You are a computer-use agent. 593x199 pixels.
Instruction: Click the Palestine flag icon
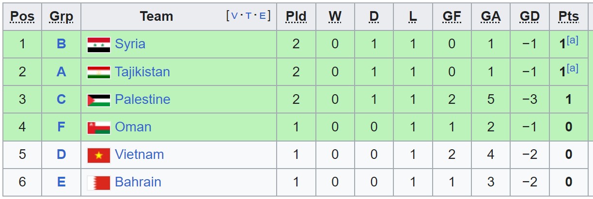[x=99, y=100]
